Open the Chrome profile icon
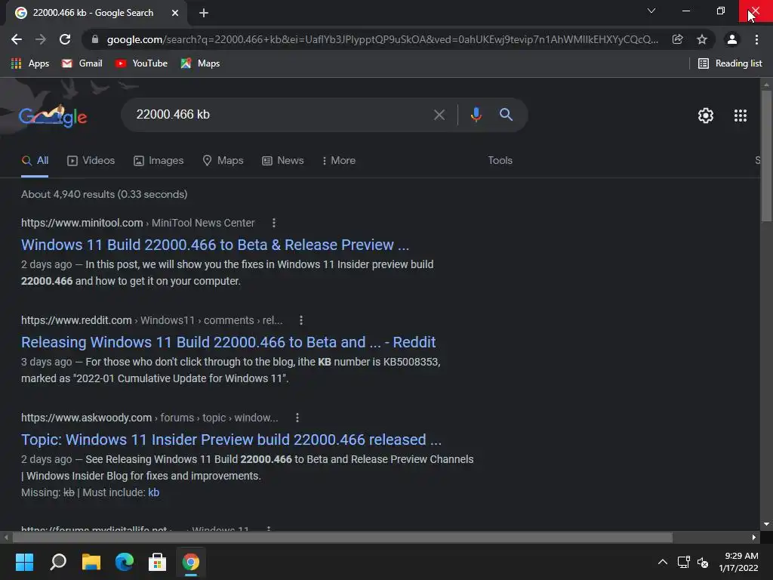This screenshot has width=773, height=580. [732, 39]
